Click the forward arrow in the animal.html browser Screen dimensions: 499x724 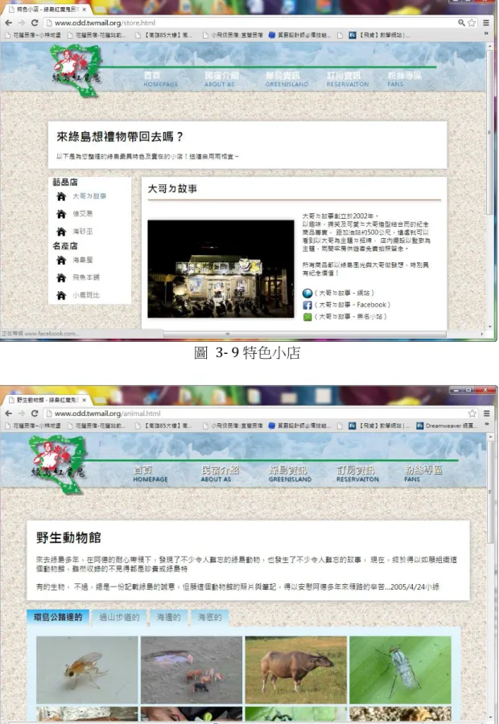(21, 413)
